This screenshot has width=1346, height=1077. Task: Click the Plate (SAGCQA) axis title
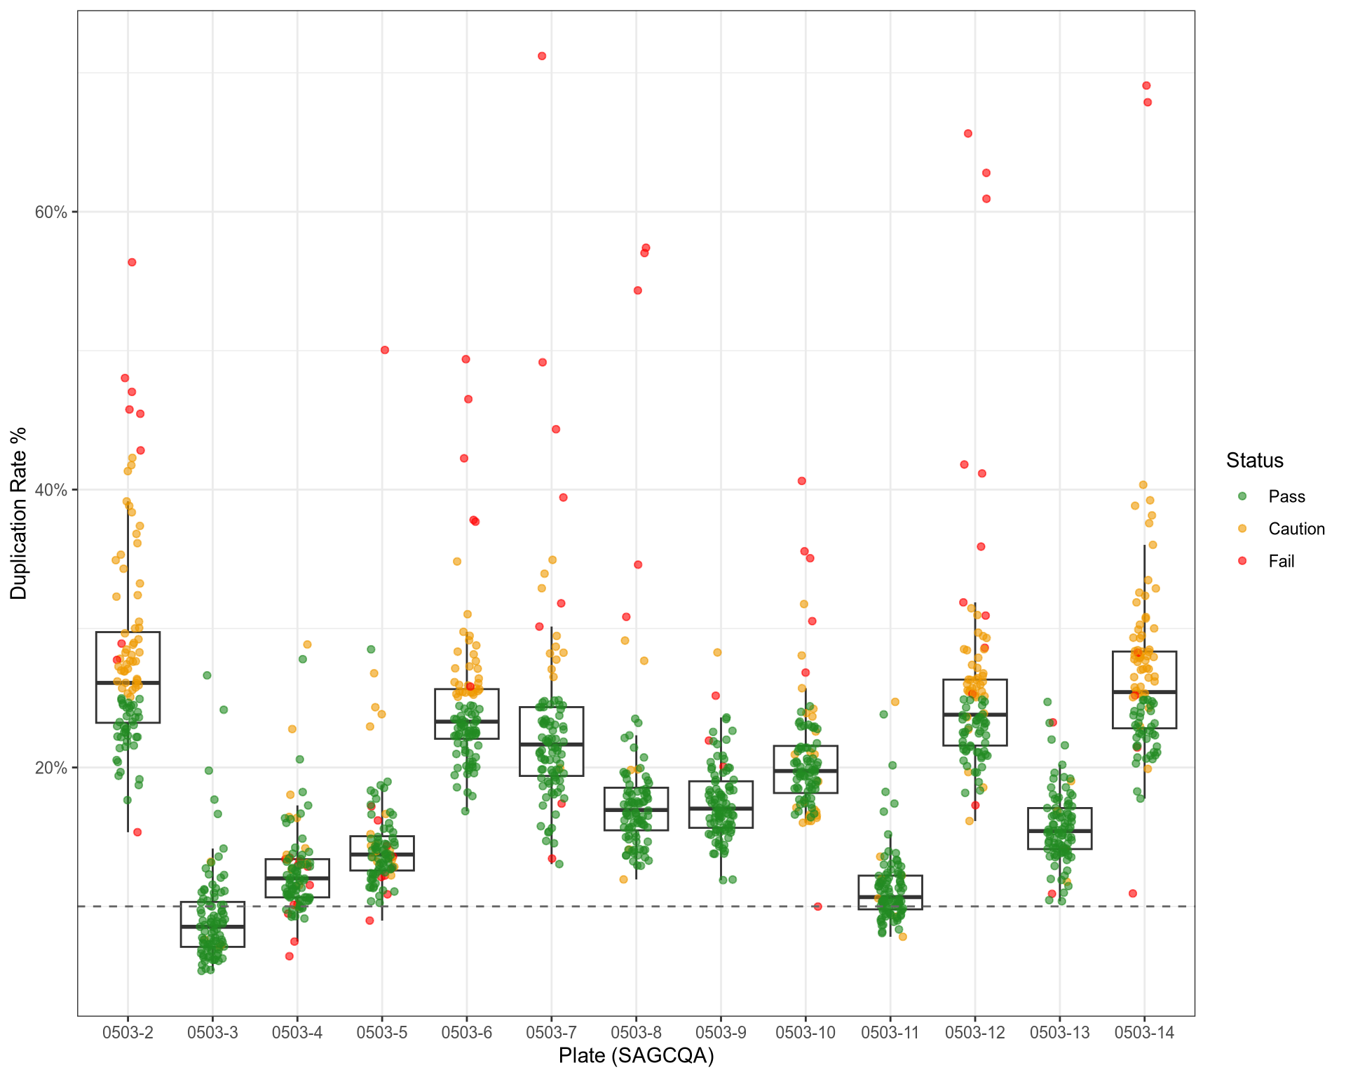click(x=636, y=1056)
